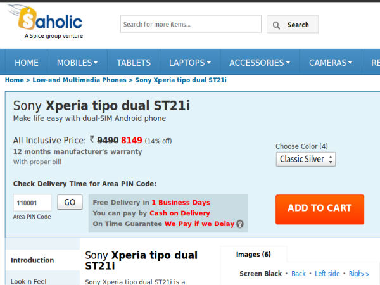This screenshot has width=380, height=285.
Task: Open the Choose Color dropdown
Action: [x=306, y=159]
